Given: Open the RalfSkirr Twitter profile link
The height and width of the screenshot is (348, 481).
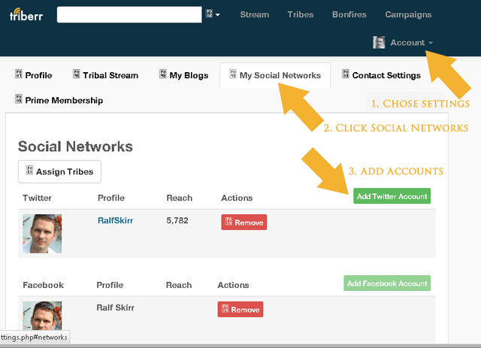Looking at the screenshot, I should [x=115, y=220].
